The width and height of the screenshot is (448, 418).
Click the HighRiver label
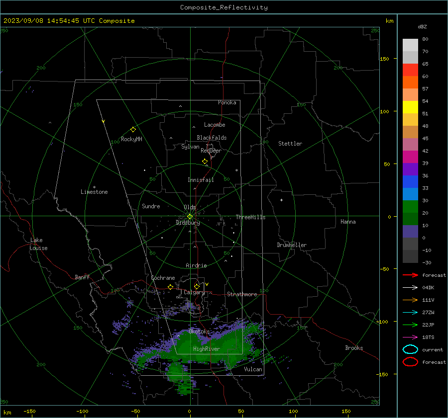coord(207,349)
